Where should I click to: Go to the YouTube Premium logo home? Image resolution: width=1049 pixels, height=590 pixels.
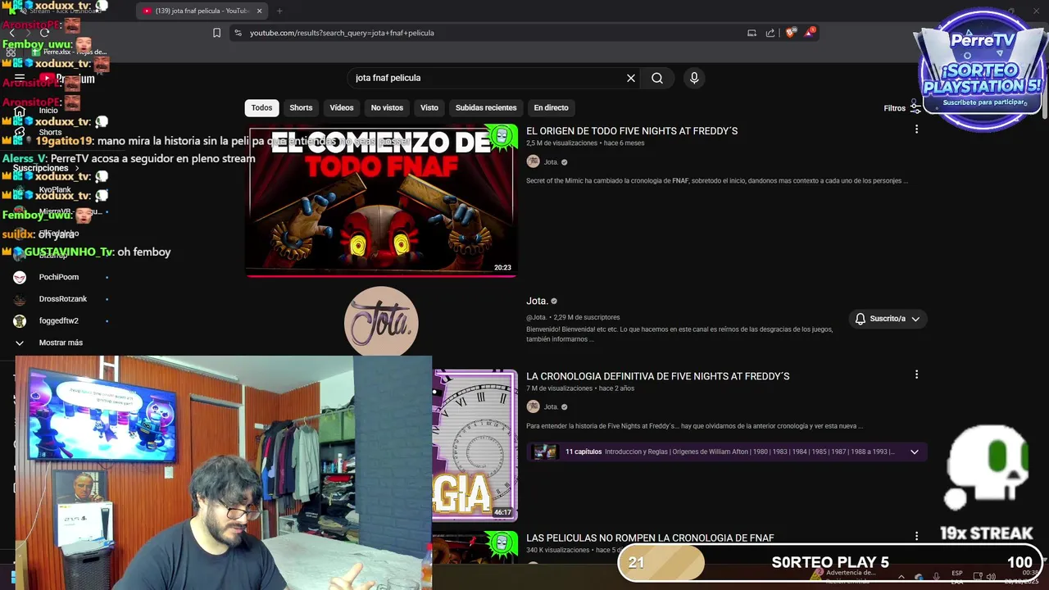(x=67, y=79)
